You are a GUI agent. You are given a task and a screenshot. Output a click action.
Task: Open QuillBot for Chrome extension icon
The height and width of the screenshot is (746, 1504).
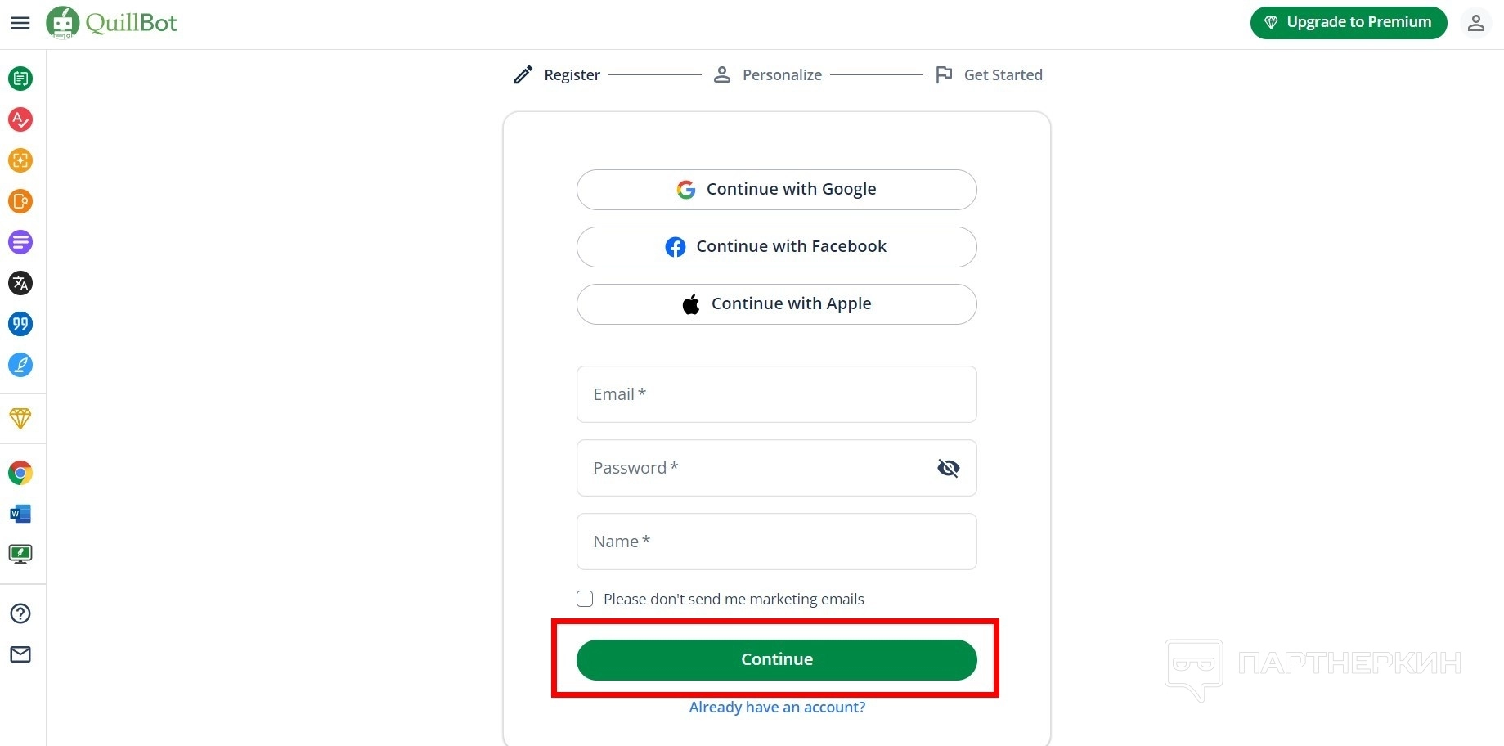[20, 473]
